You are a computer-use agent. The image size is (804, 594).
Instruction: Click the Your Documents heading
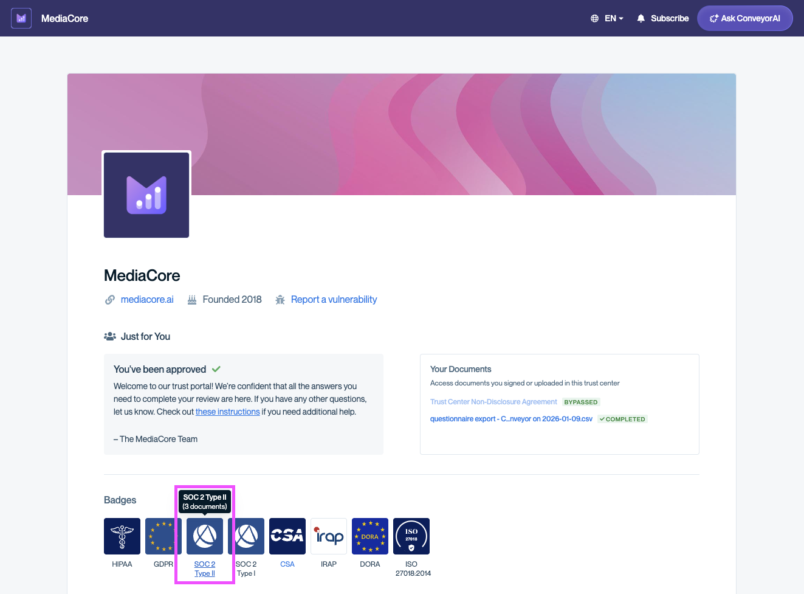point(461,369)
